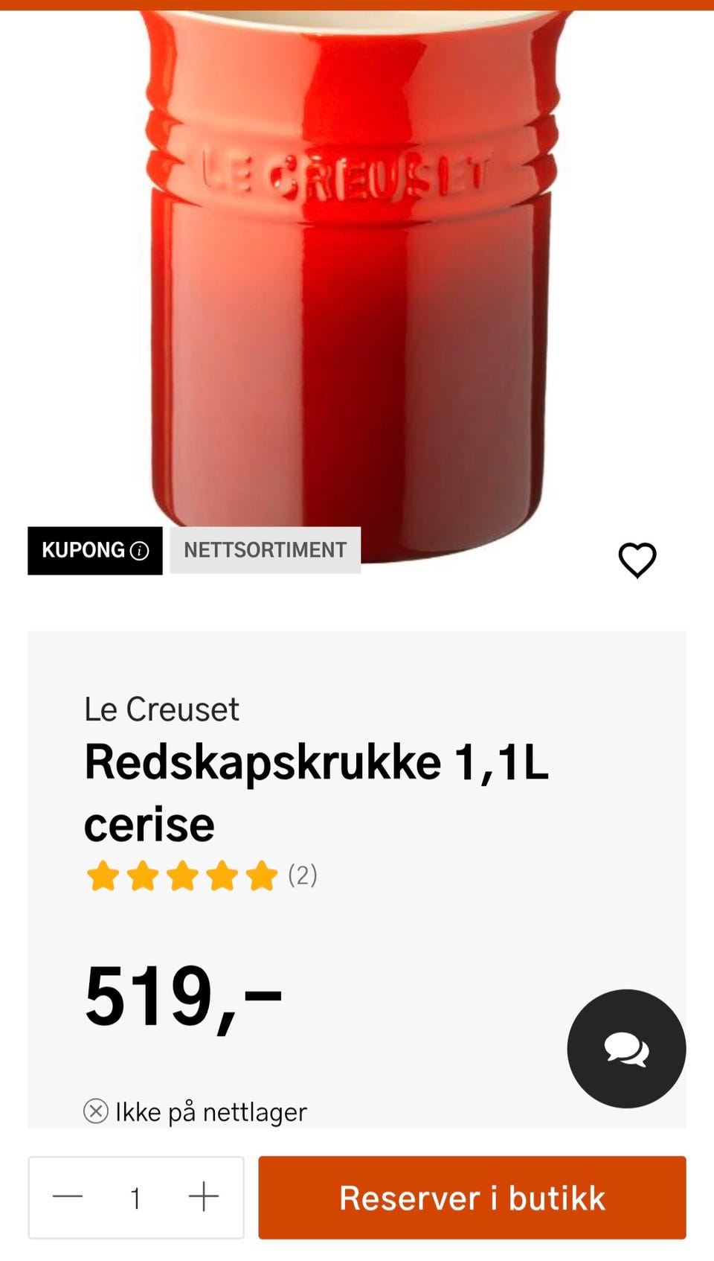Viewport: 714px width, 1261px height.
Task: Click the middle rating star
Action: 182,875
